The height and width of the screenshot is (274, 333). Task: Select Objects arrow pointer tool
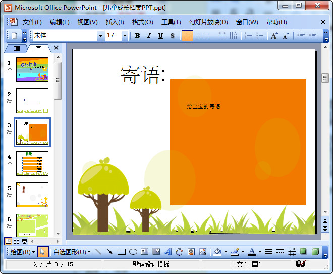pos(43,252)
